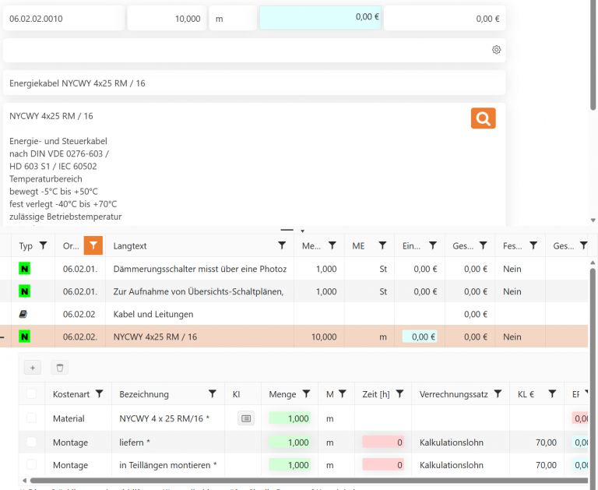Viewport: 598px width, 490px height.
Task: Click the trash icon to delete row
Action: point(60,367)
